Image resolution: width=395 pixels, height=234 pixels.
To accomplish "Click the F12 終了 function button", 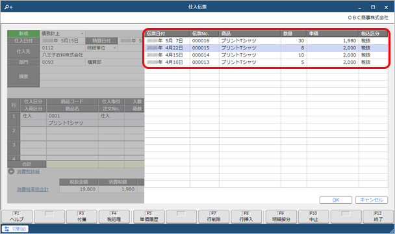I will 378,216.
